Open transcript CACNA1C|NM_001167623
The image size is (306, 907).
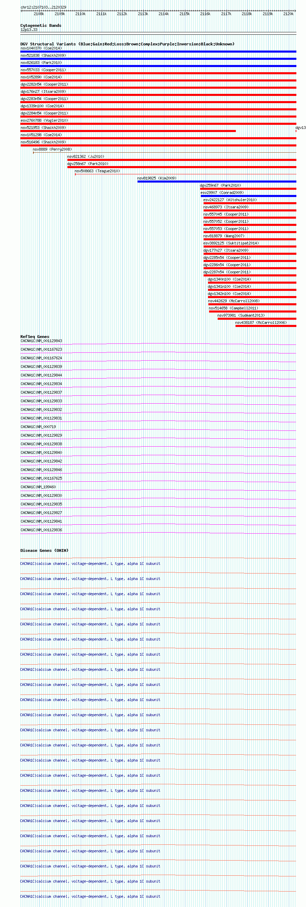pos(41,349)
